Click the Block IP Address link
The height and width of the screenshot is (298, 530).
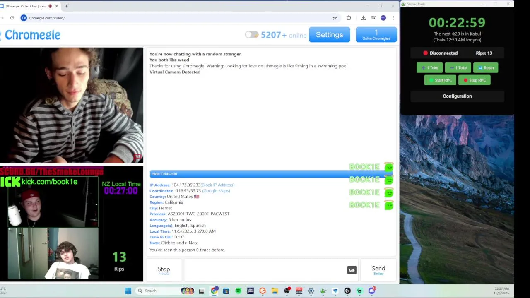(217, 185)
